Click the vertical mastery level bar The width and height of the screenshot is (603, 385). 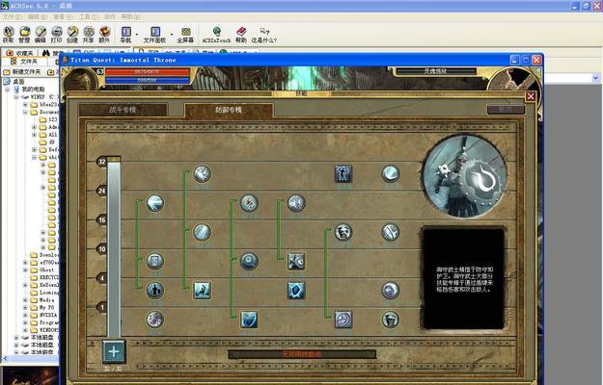point(114,249)
